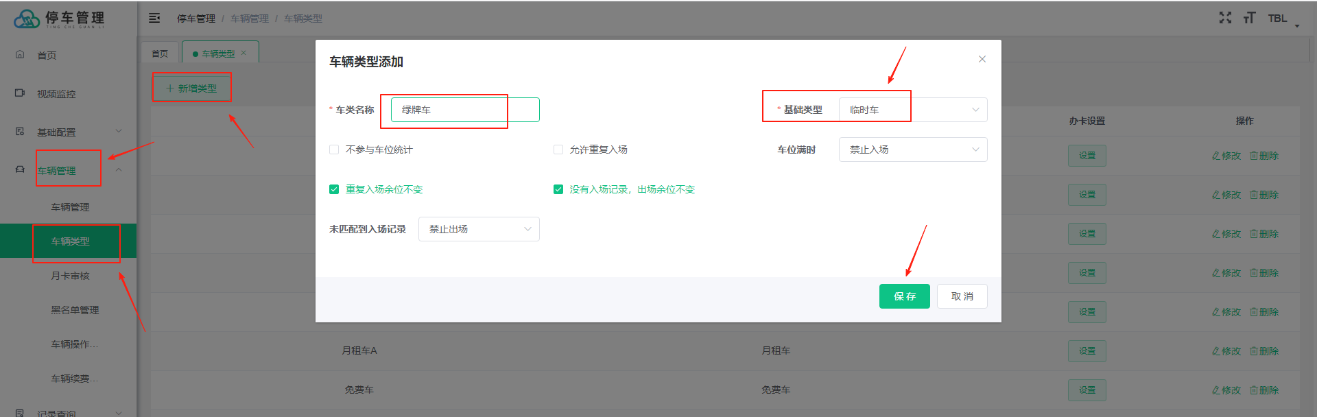Screen dimensions: 1317x417
Task: Select 首页 in the sidebar
Action: (47, 56)
